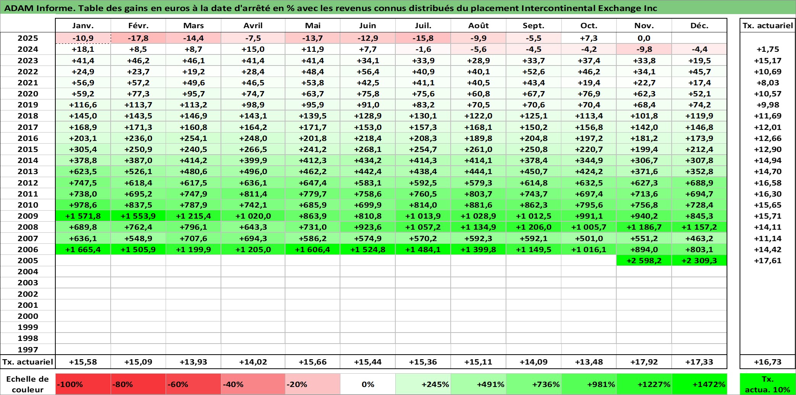Image resolution: width=796 pixels, height=395 pixels.
Task: Select cell +95,7 for March 2020
Action: (x=193, y=94)
